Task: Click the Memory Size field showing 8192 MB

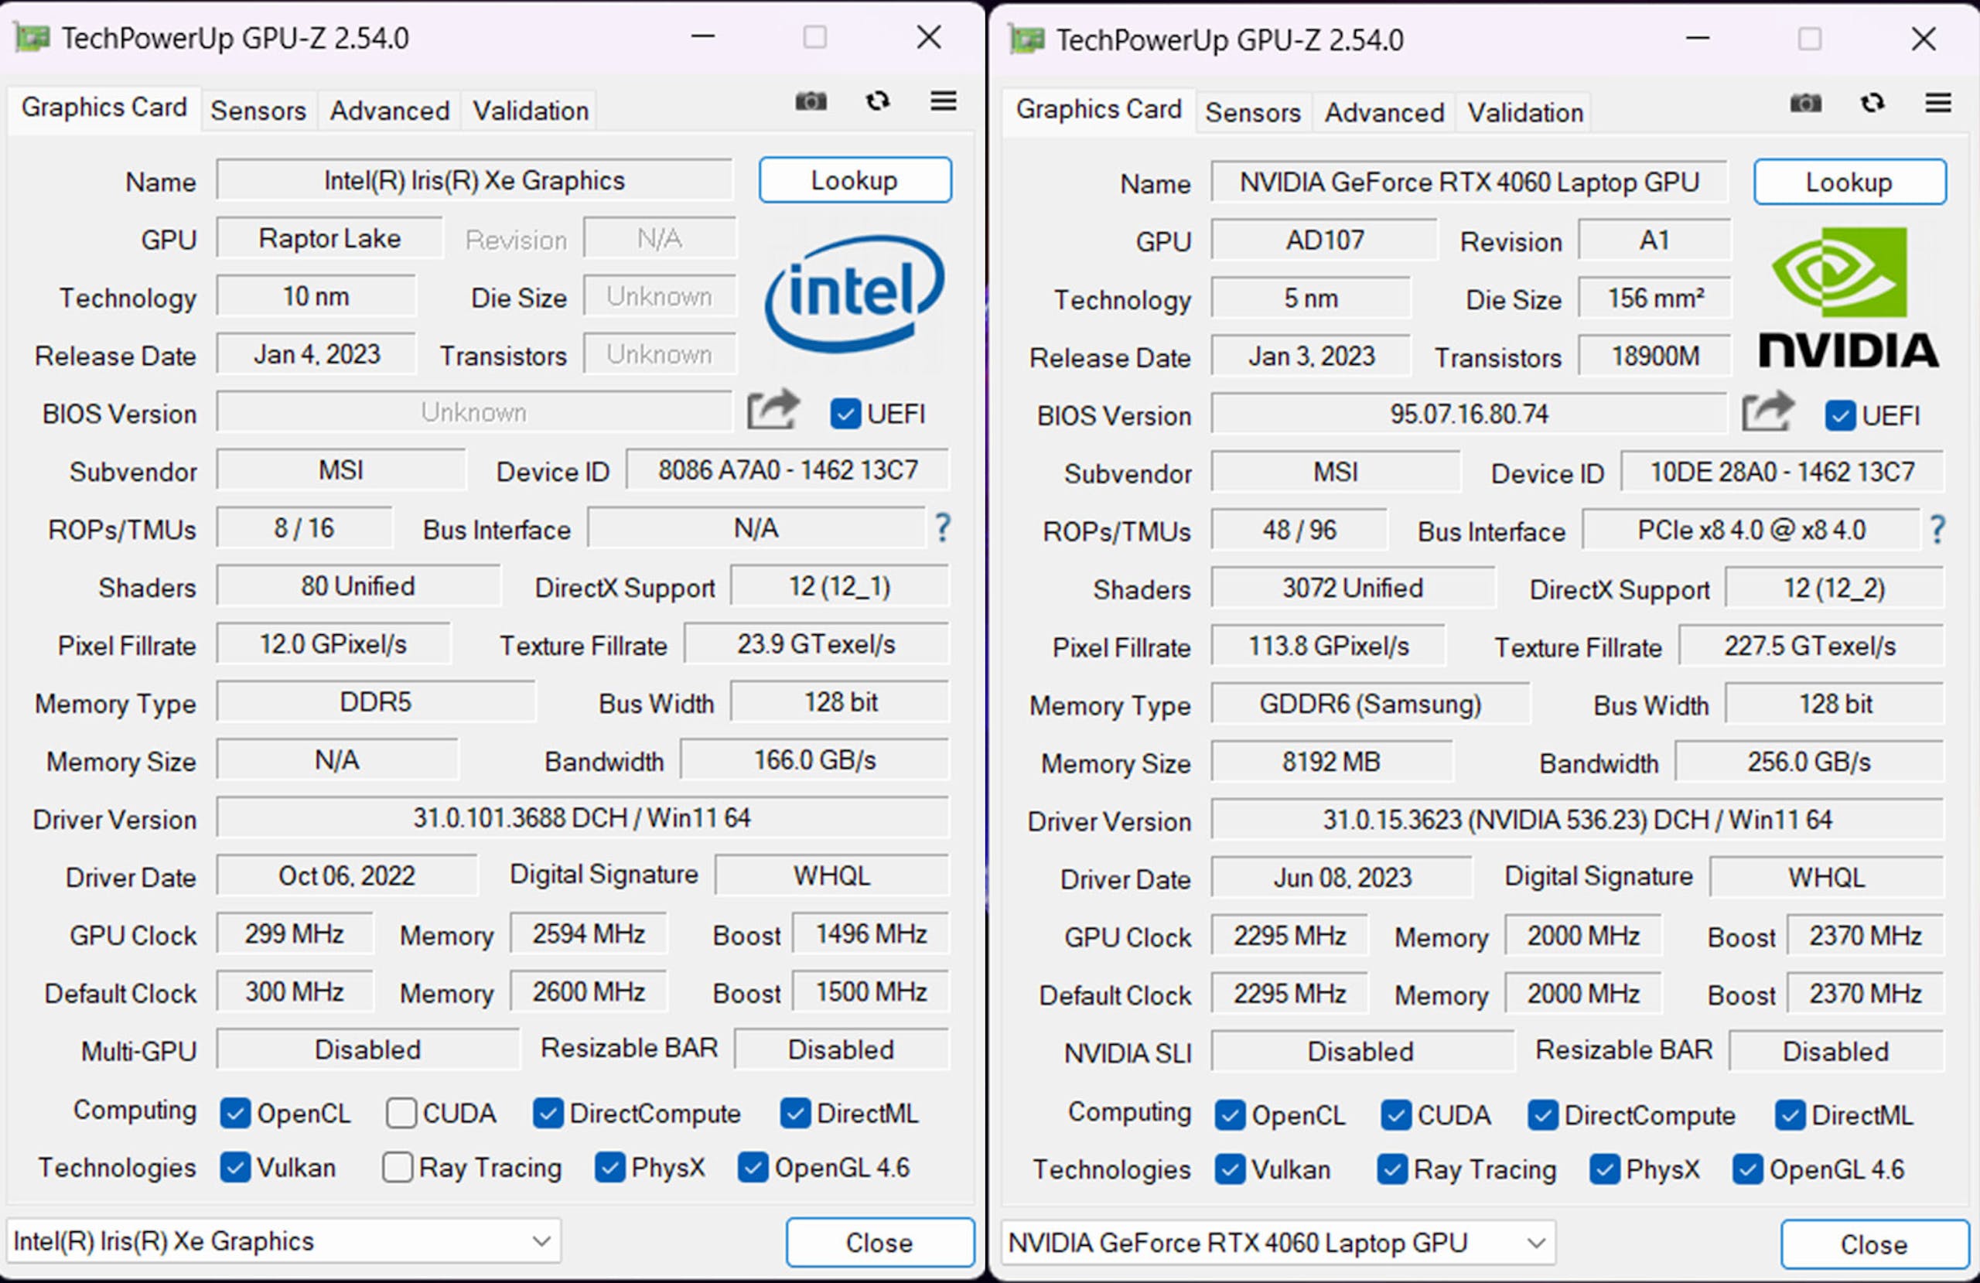Action: point(1332,761)
